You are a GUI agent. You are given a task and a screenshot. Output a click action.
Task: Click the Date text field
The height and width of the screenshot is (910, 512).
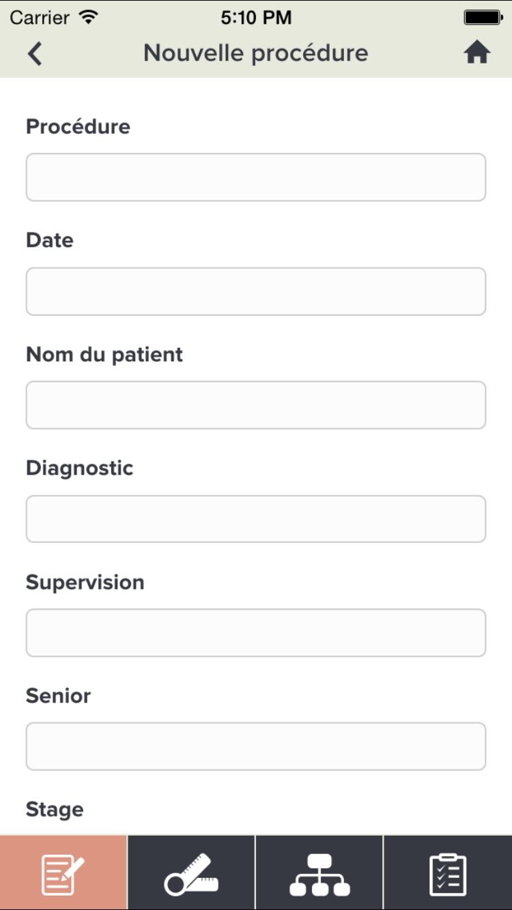[256, 291]
